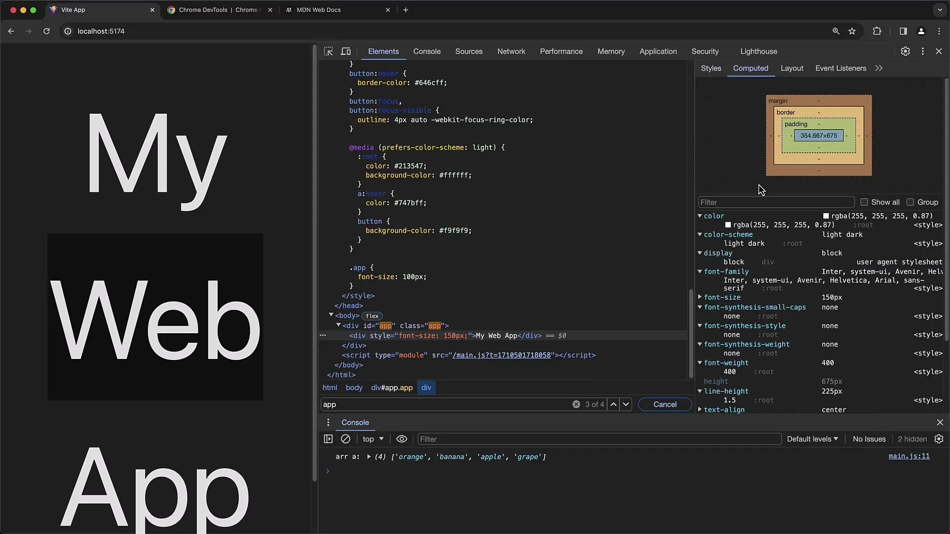Switch to the Console tab

[427, 51]
